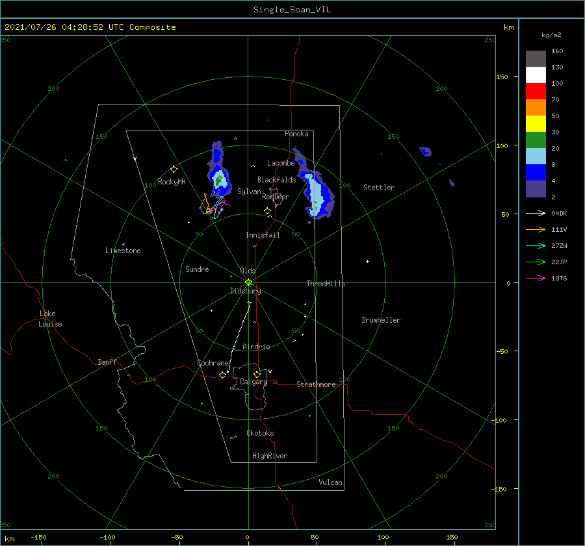Click the Sundre town label

197,269
